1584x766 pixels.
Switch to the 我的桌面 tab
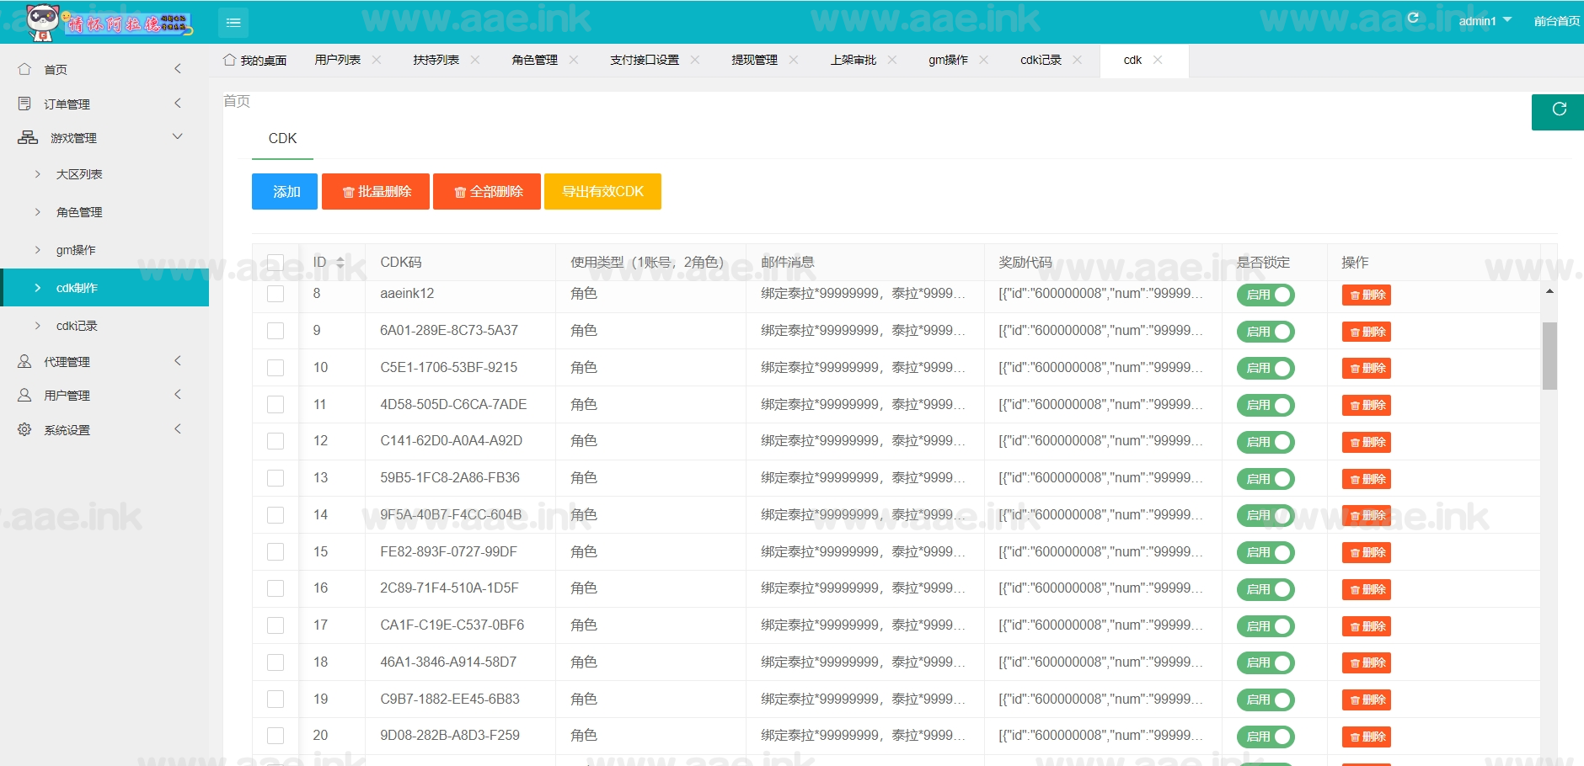point(255,61)
